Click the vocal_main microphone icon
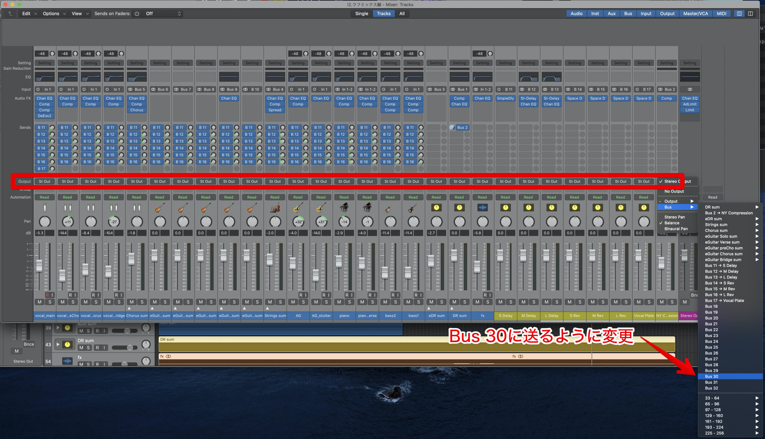Image resolution: width=765 pixels, height=439 pixels. pos(45,207)
